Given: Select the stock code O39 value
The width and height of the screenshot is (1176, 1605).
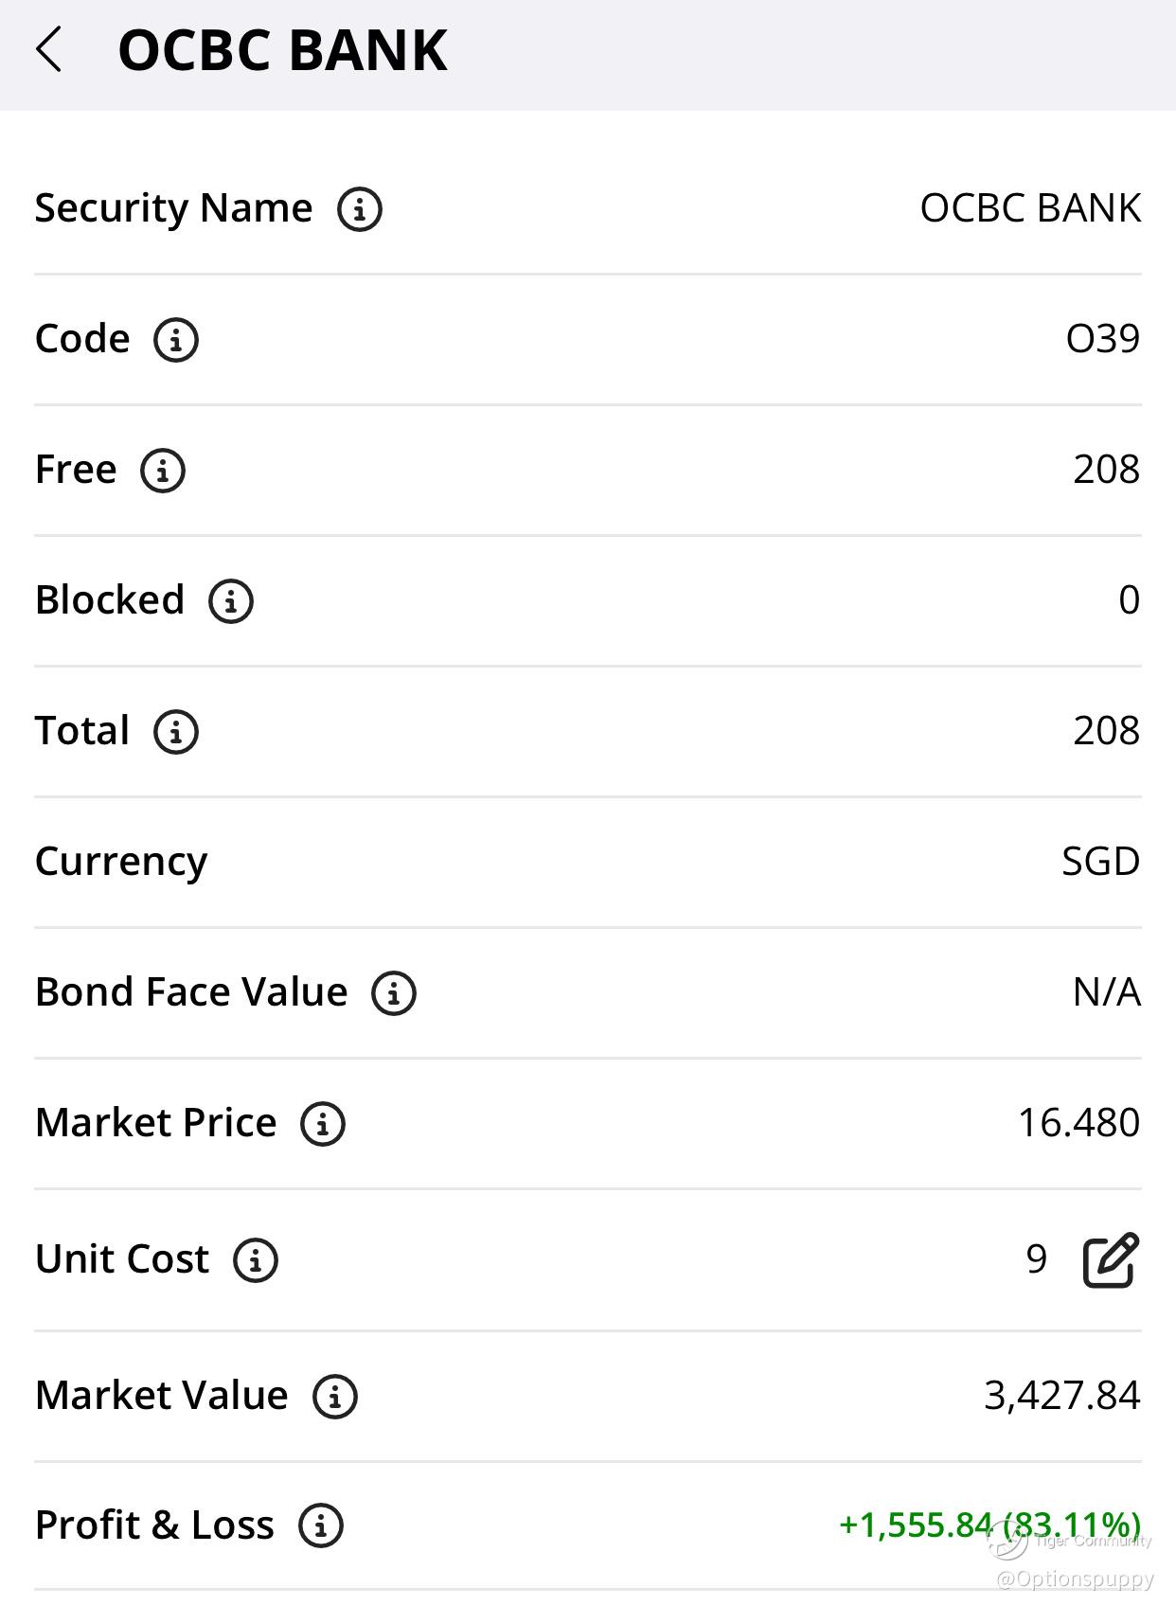Looking at the screenshot, I should coord(1102,339).
